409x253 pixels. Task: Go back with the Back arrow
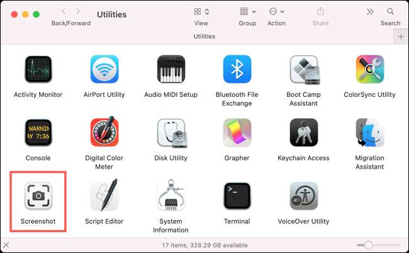pyautogui.click(x=64, y=11)
